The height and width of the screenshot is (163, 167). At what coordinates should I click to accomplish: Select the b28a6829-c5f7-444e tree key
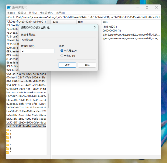tap(26, 104)
